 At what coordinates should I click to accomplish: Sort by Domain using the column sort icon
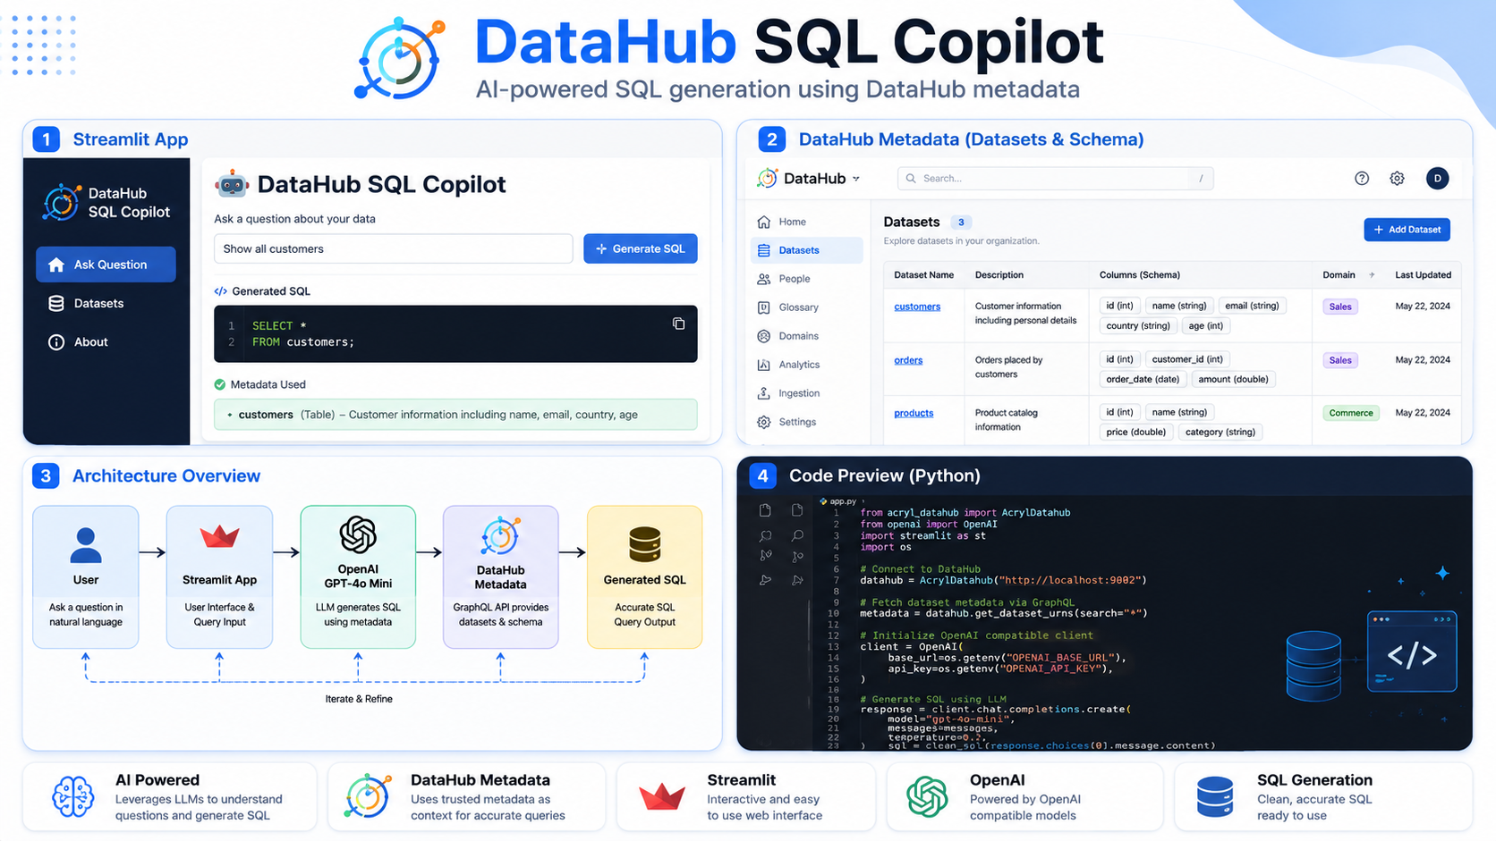[x=1372, y=275]
